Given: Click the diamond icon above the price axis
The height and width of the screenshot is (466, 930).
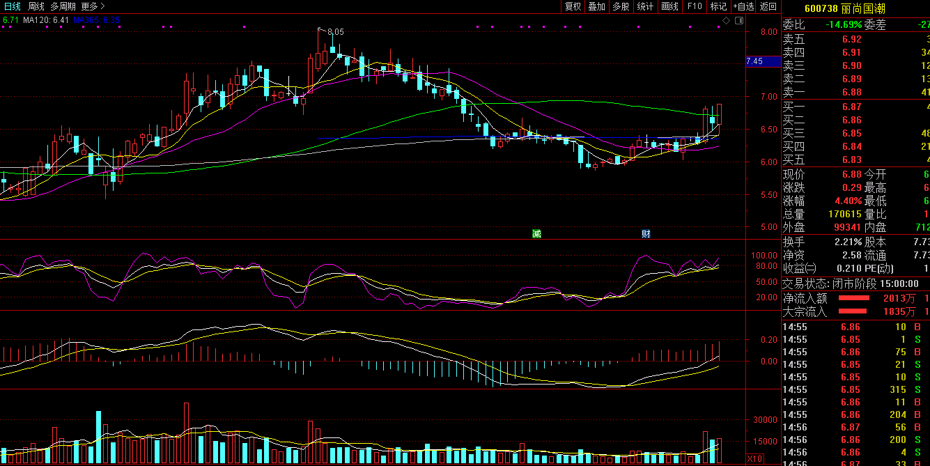Looking at the screenshot, I should coord(726,21).
